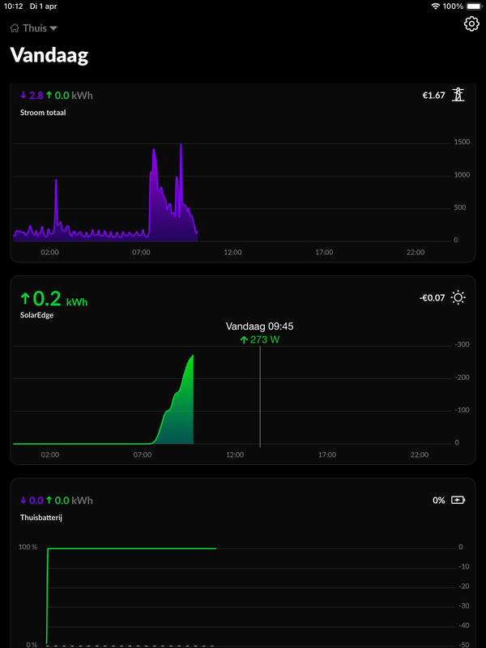Tap the 22:00 label on Stroom totaal chart
Viewport: 486px width, 648px height.
click(416, 252)
